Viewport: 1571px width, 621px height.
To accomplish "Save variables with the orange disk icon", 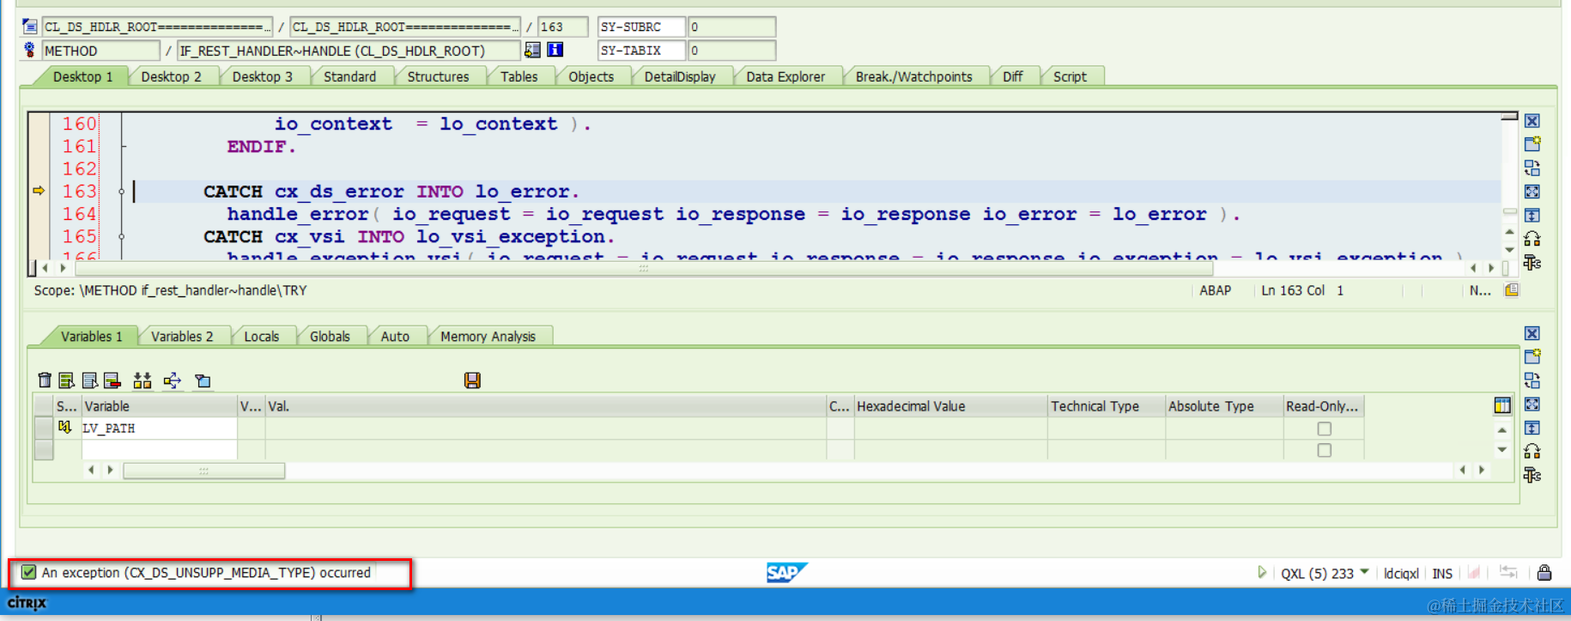I will coord(472,381).
